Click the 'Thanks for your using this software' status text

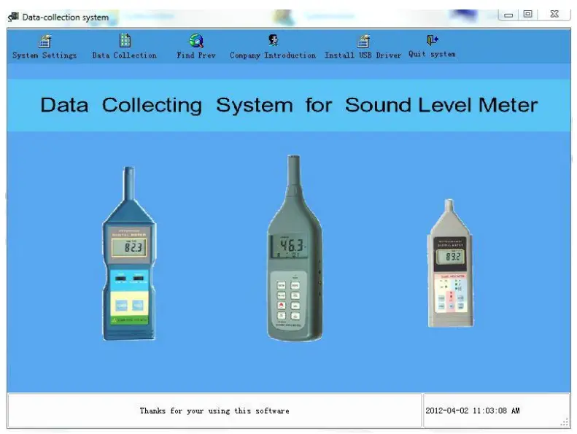(x=214, y=411)
